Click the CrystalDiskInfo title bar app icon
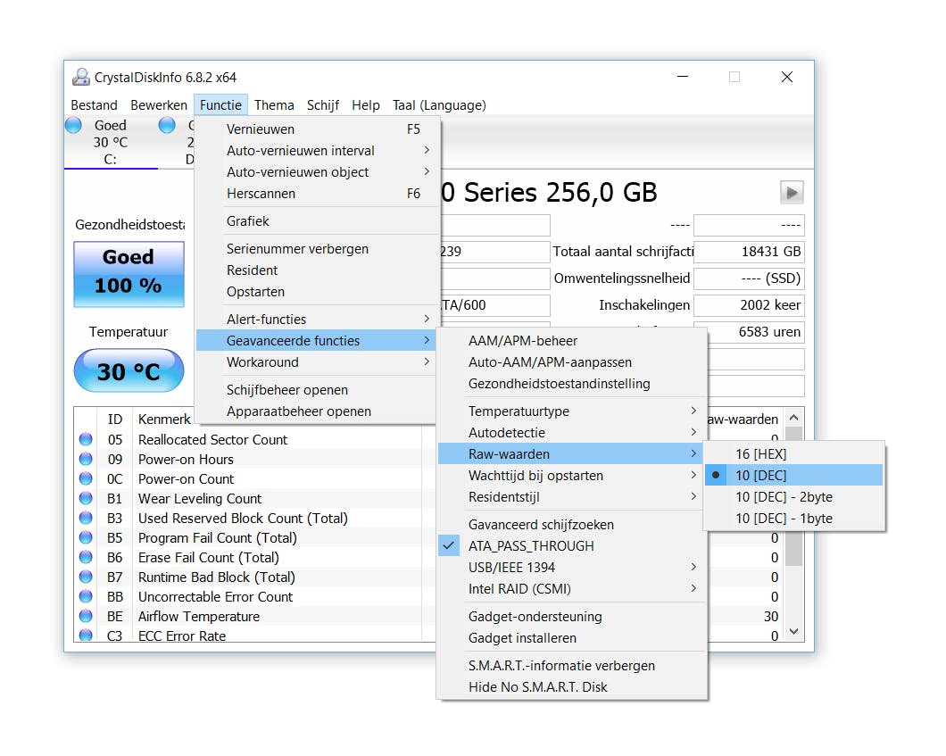946x756 pixels. coord(81,78)
